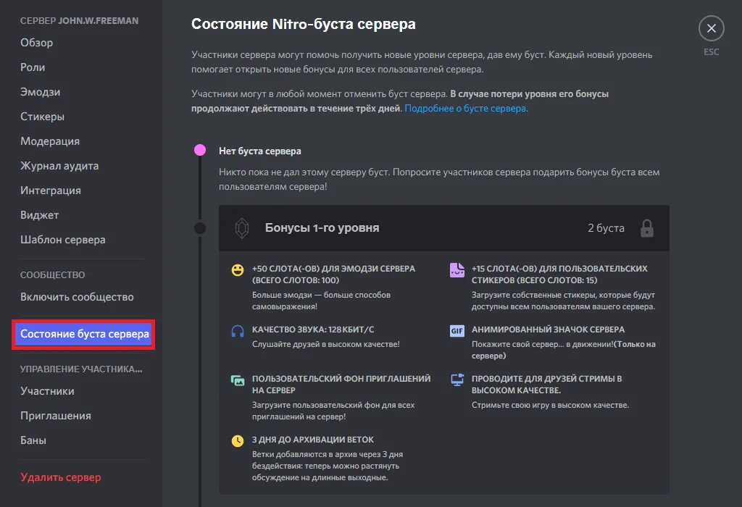The height and width of the screenshot is (507, 742).
Task: Click the headphones audio quality icon
Action: tap(238, 331)
